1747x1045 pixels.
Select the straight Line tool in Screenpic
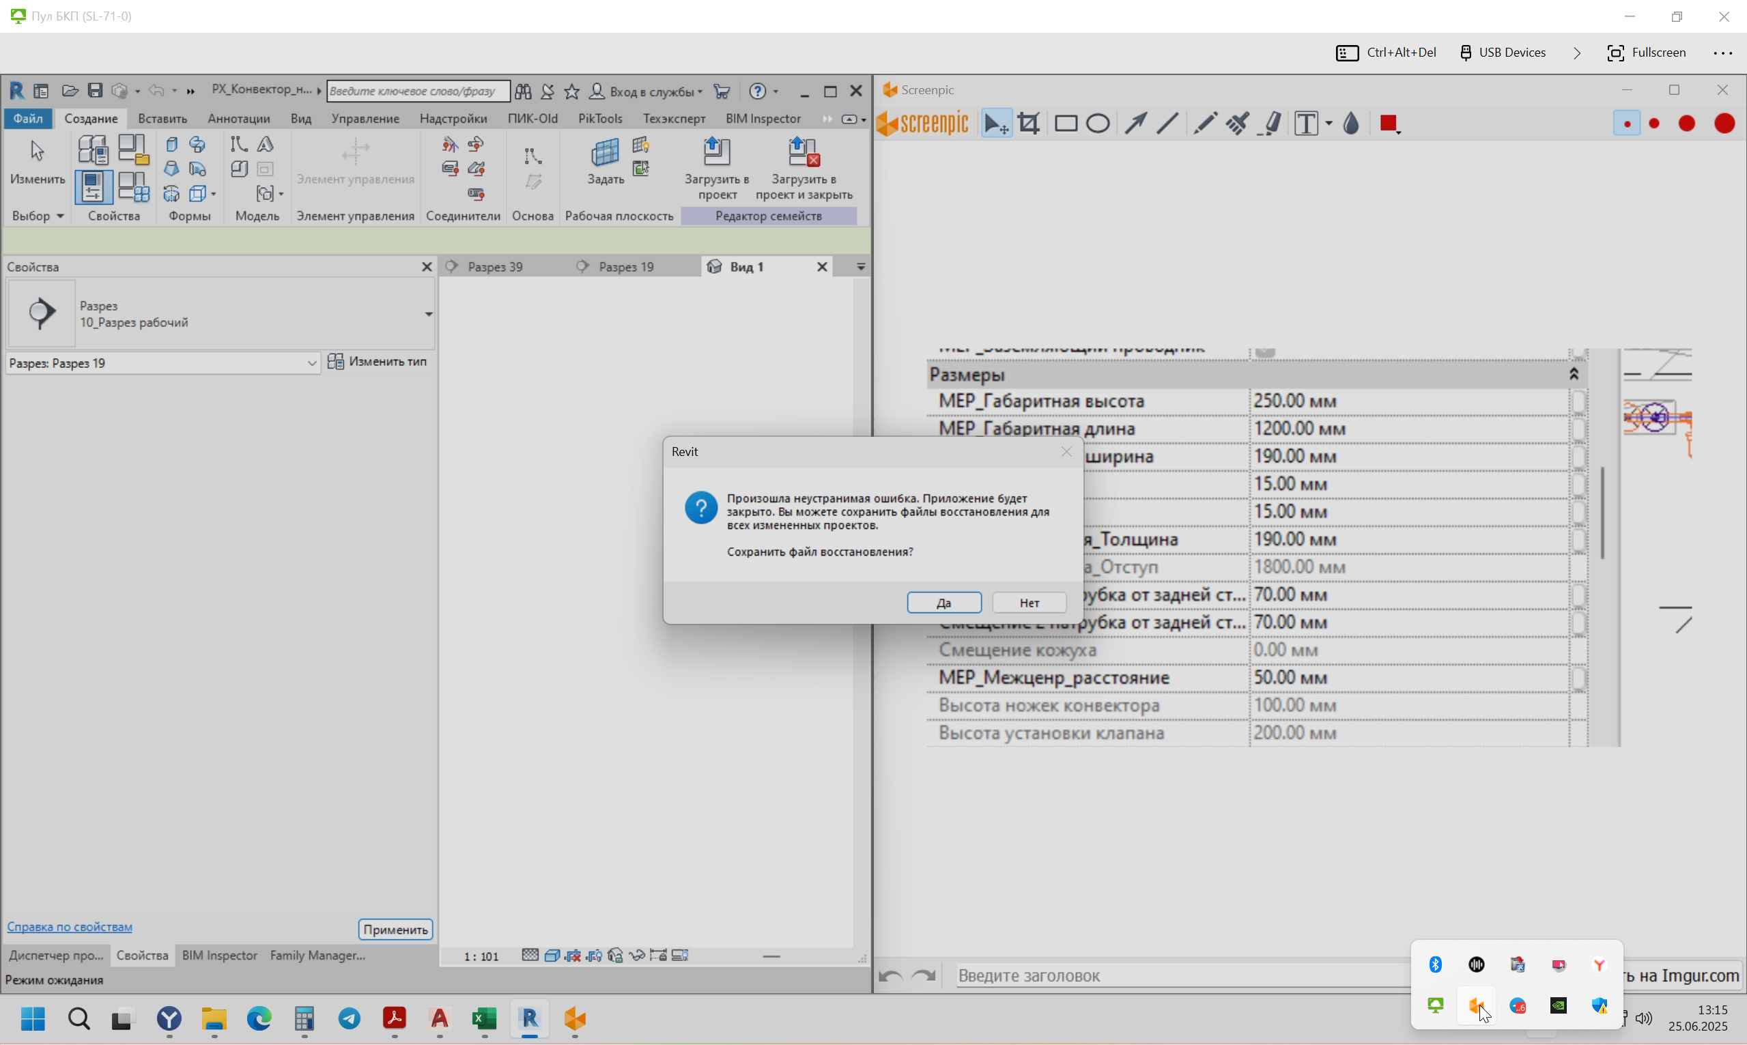point(1167,124)
